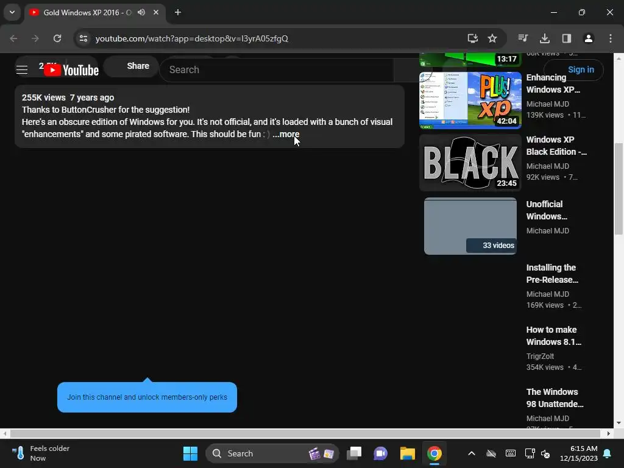This screenshot has height=468, width=624.
Task: Click the members-only perks tooltip
Action: 147,397
